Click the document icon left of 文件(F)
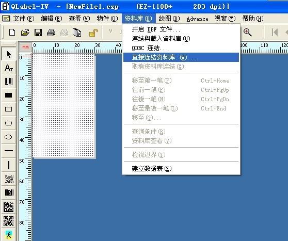 [6, 19]
